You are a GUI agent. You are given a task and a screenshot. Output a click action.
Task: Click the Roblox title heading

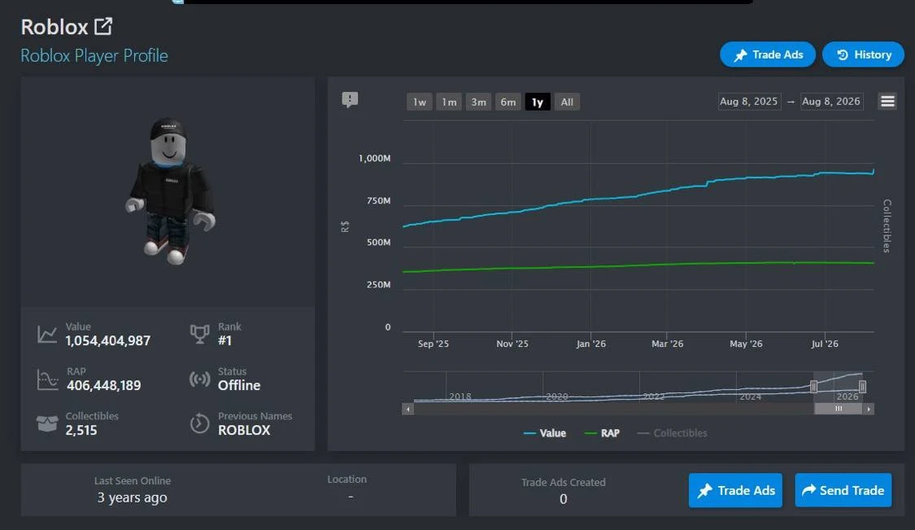click(x=54, y=27)
